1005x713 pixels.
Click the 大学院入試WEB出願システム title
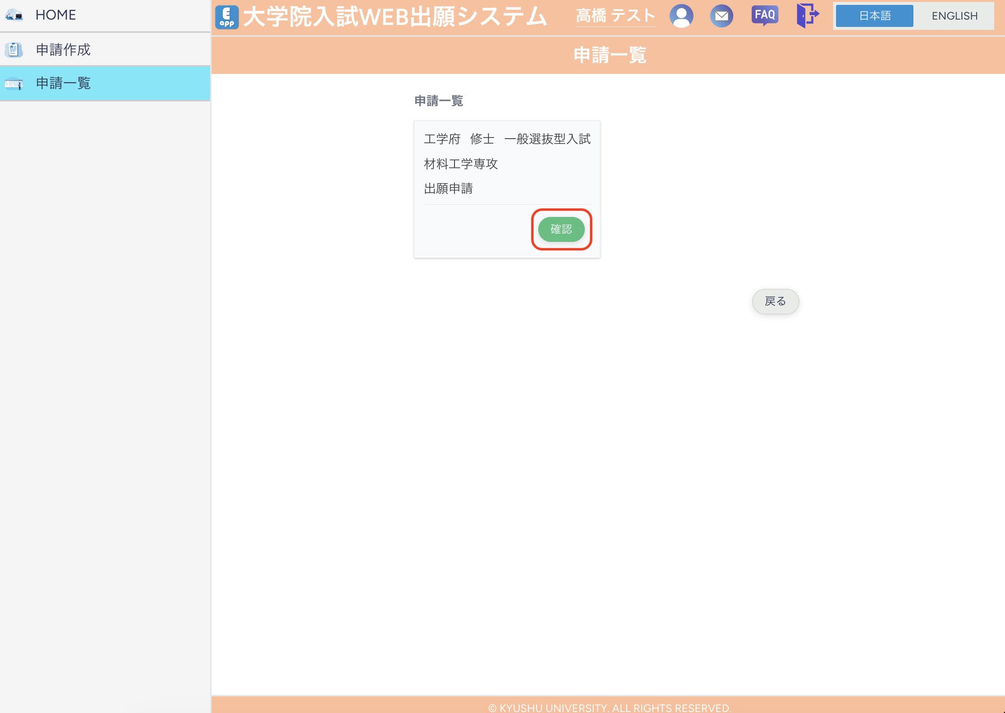click(x=394, y=17)
